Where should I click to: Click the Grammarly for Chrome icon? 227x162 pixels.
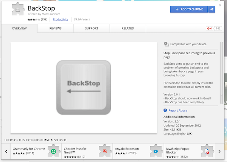point(54,151)
